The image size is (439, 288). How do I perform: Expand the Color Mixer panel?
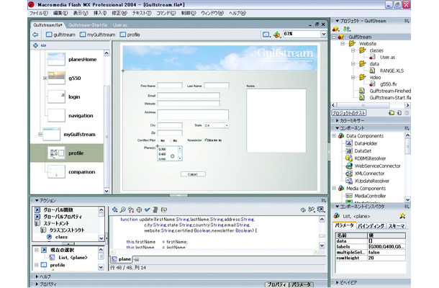(x=338, y=120)
